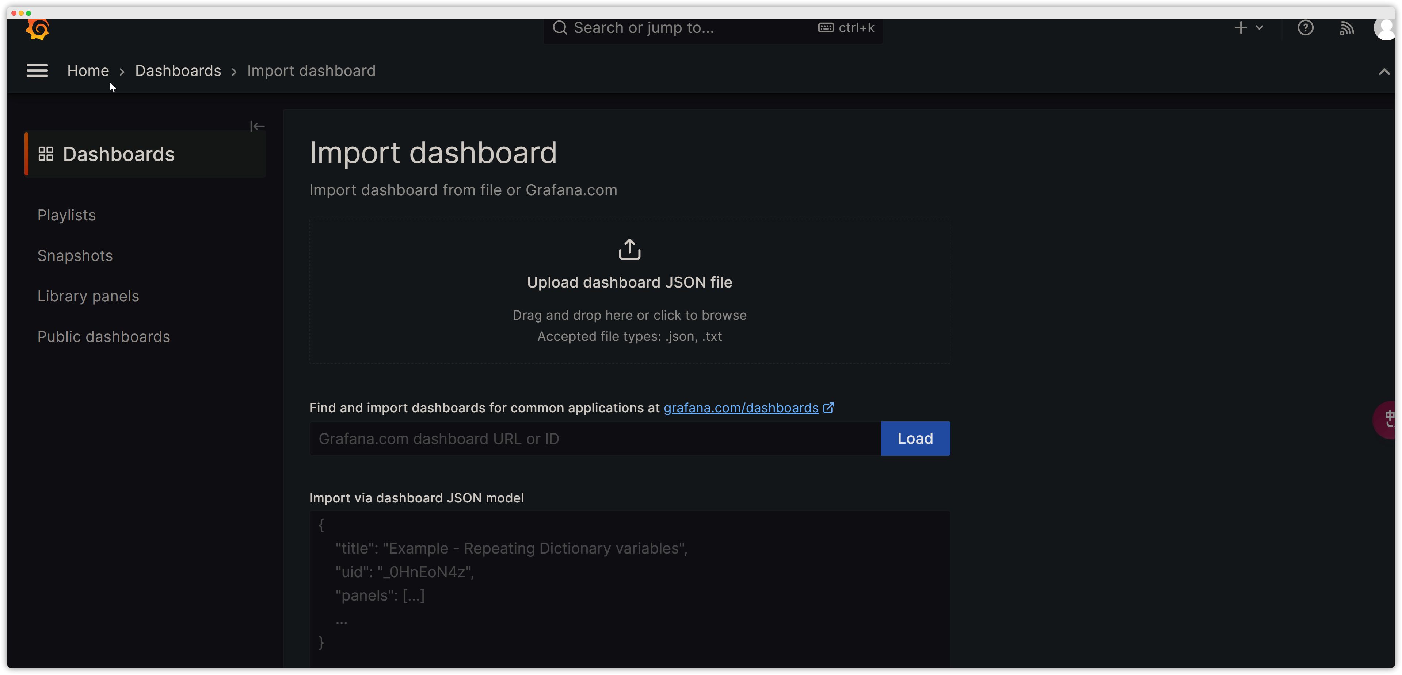Open the hamburger navigation menu

point(37,71)
